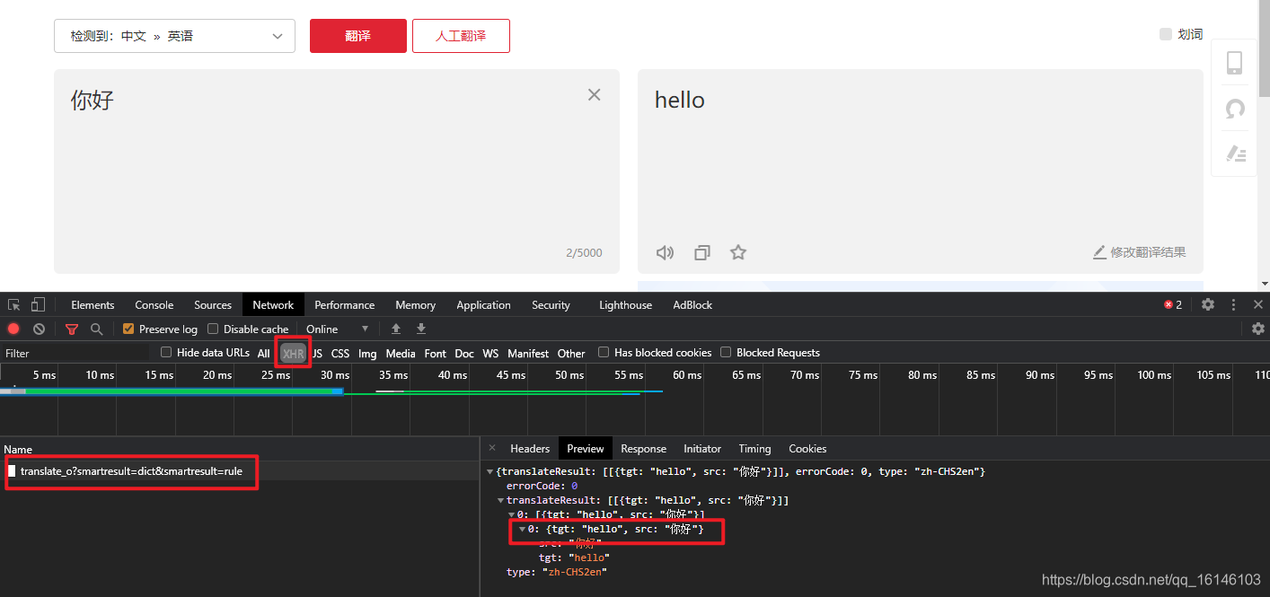Screen dimensions: 1270x597
Task: Open the mobile phone icon in the sidebar
Action: coord(1234,62)
